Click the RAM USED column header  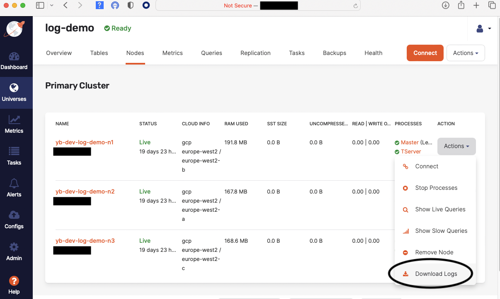pos(236,124)
